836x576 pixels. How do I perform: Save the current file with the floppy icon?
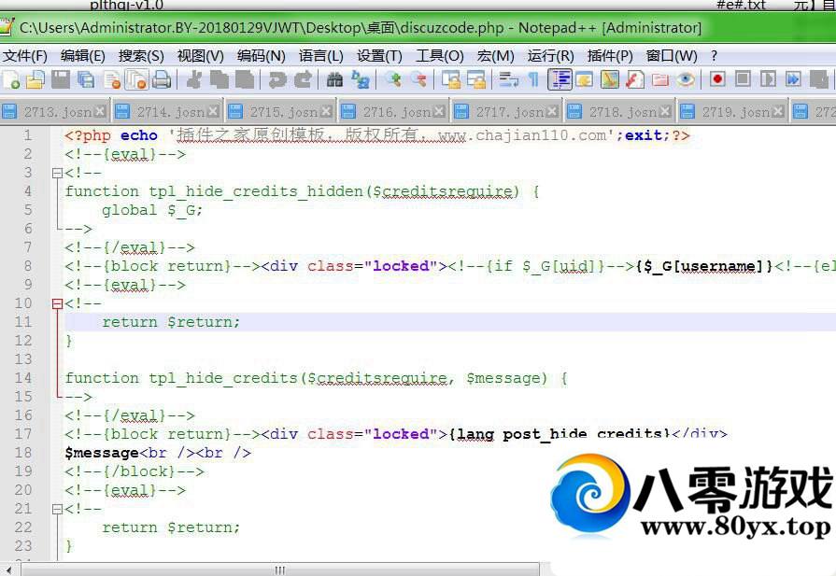click(60, 80)
